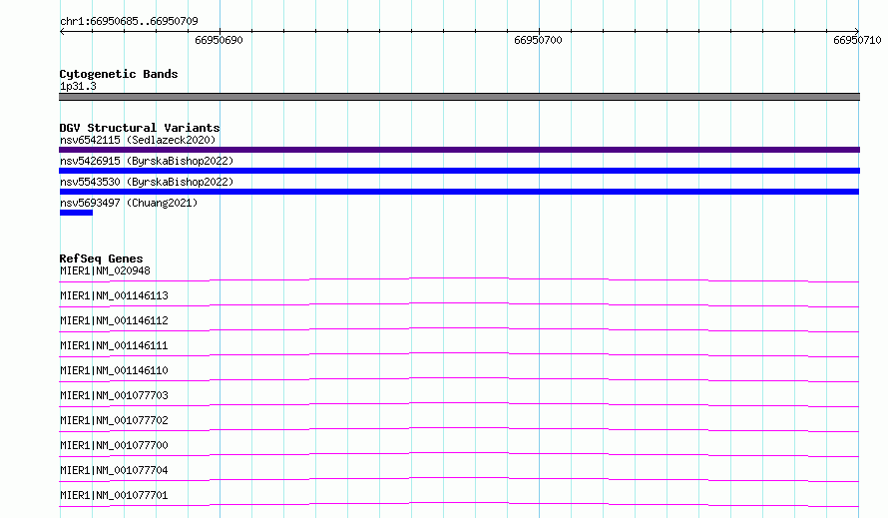Open variant nsv5693497 (Chuang2021) label
The width and height of the screenshot is (888, 518).
pyautogui.click(x=129, y=203)
